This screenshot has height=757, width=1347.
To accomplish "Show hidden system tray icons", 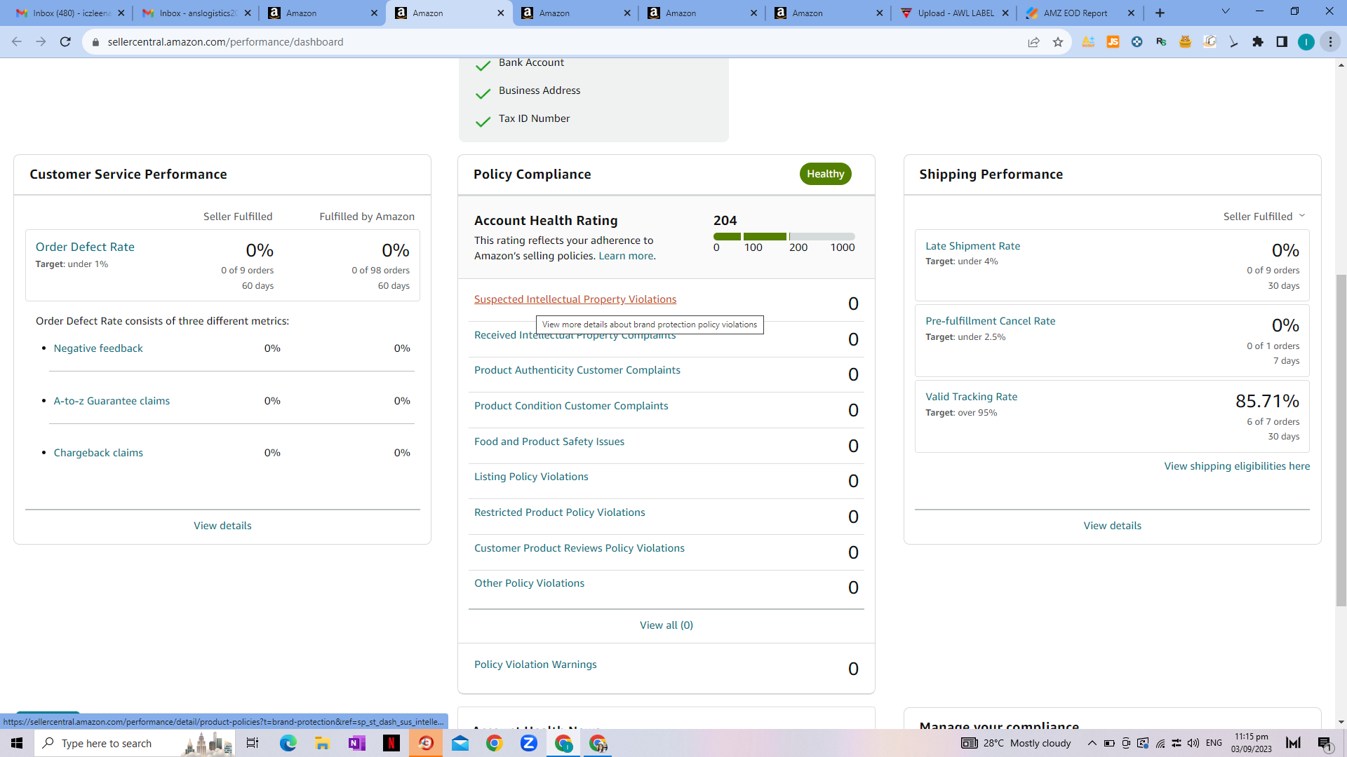I will pyautogui.click(x=1092, y=743).
